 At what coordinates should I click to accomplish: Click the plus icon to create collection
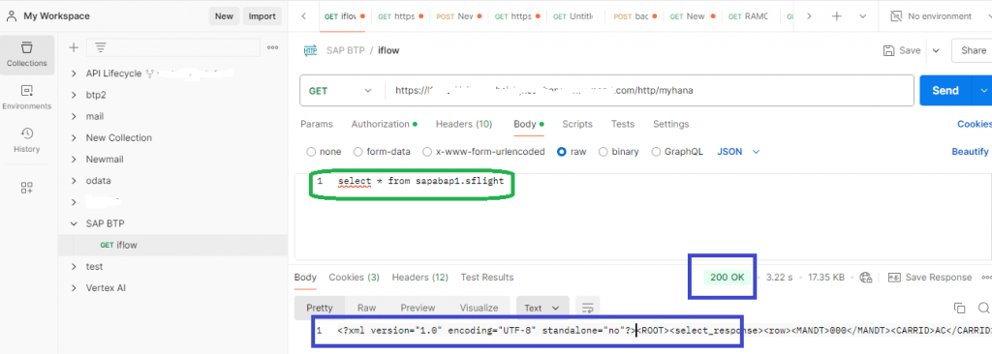74,47
